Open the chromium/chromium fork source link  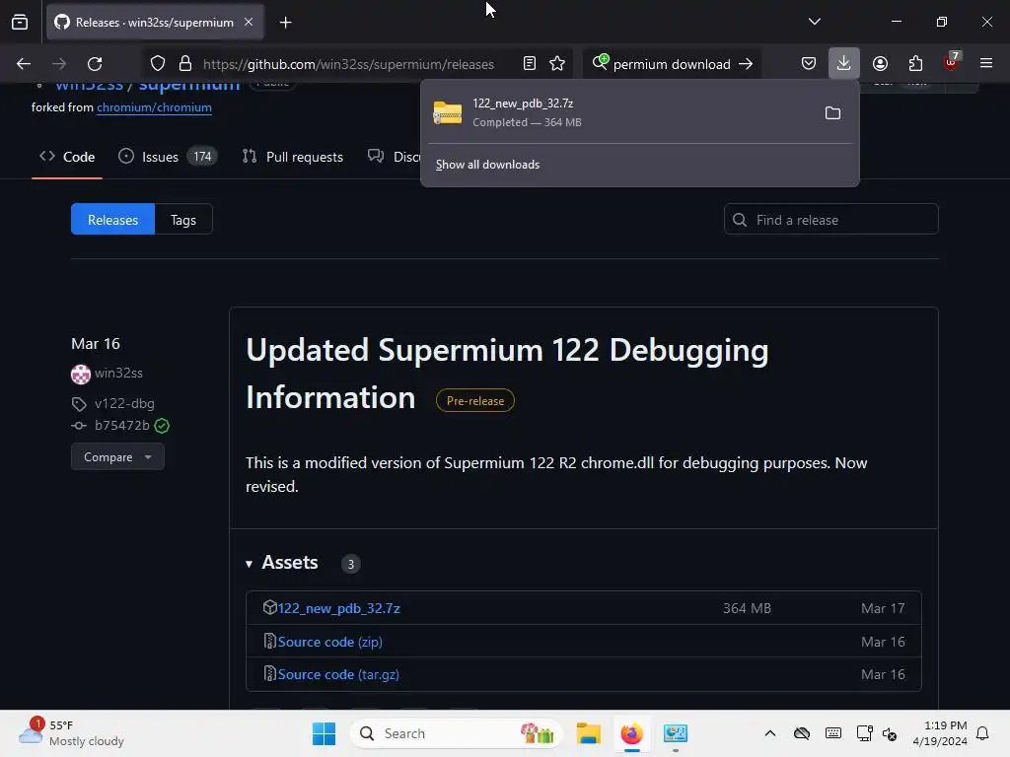[x=154, y=107]
